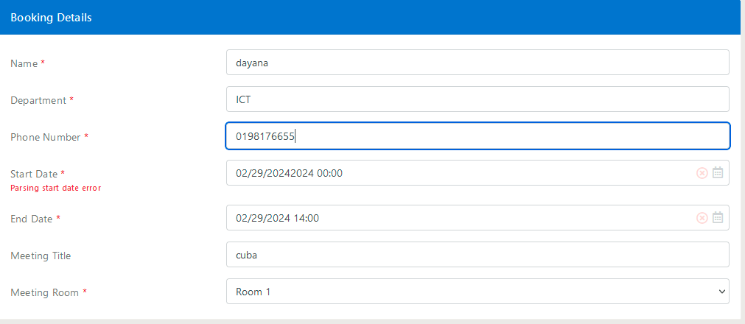This screenshot has width=745, height=324.
Task: Focus the Name field containing dayana
Action: (478, 63)
